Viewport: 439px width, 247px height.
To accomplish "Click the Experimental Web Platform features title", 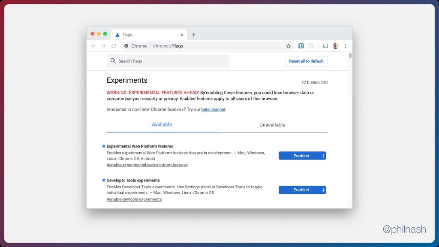I will tap(140, 146).
